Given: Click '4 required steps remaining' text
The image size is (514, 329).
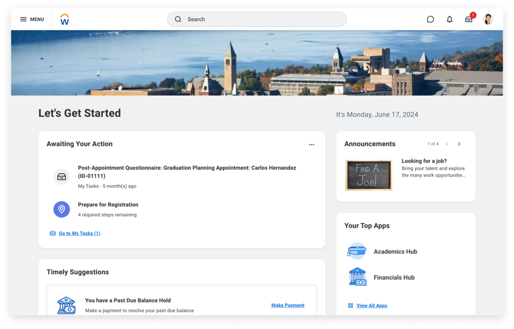Looking at the screenshot, I should coord(107,215).
